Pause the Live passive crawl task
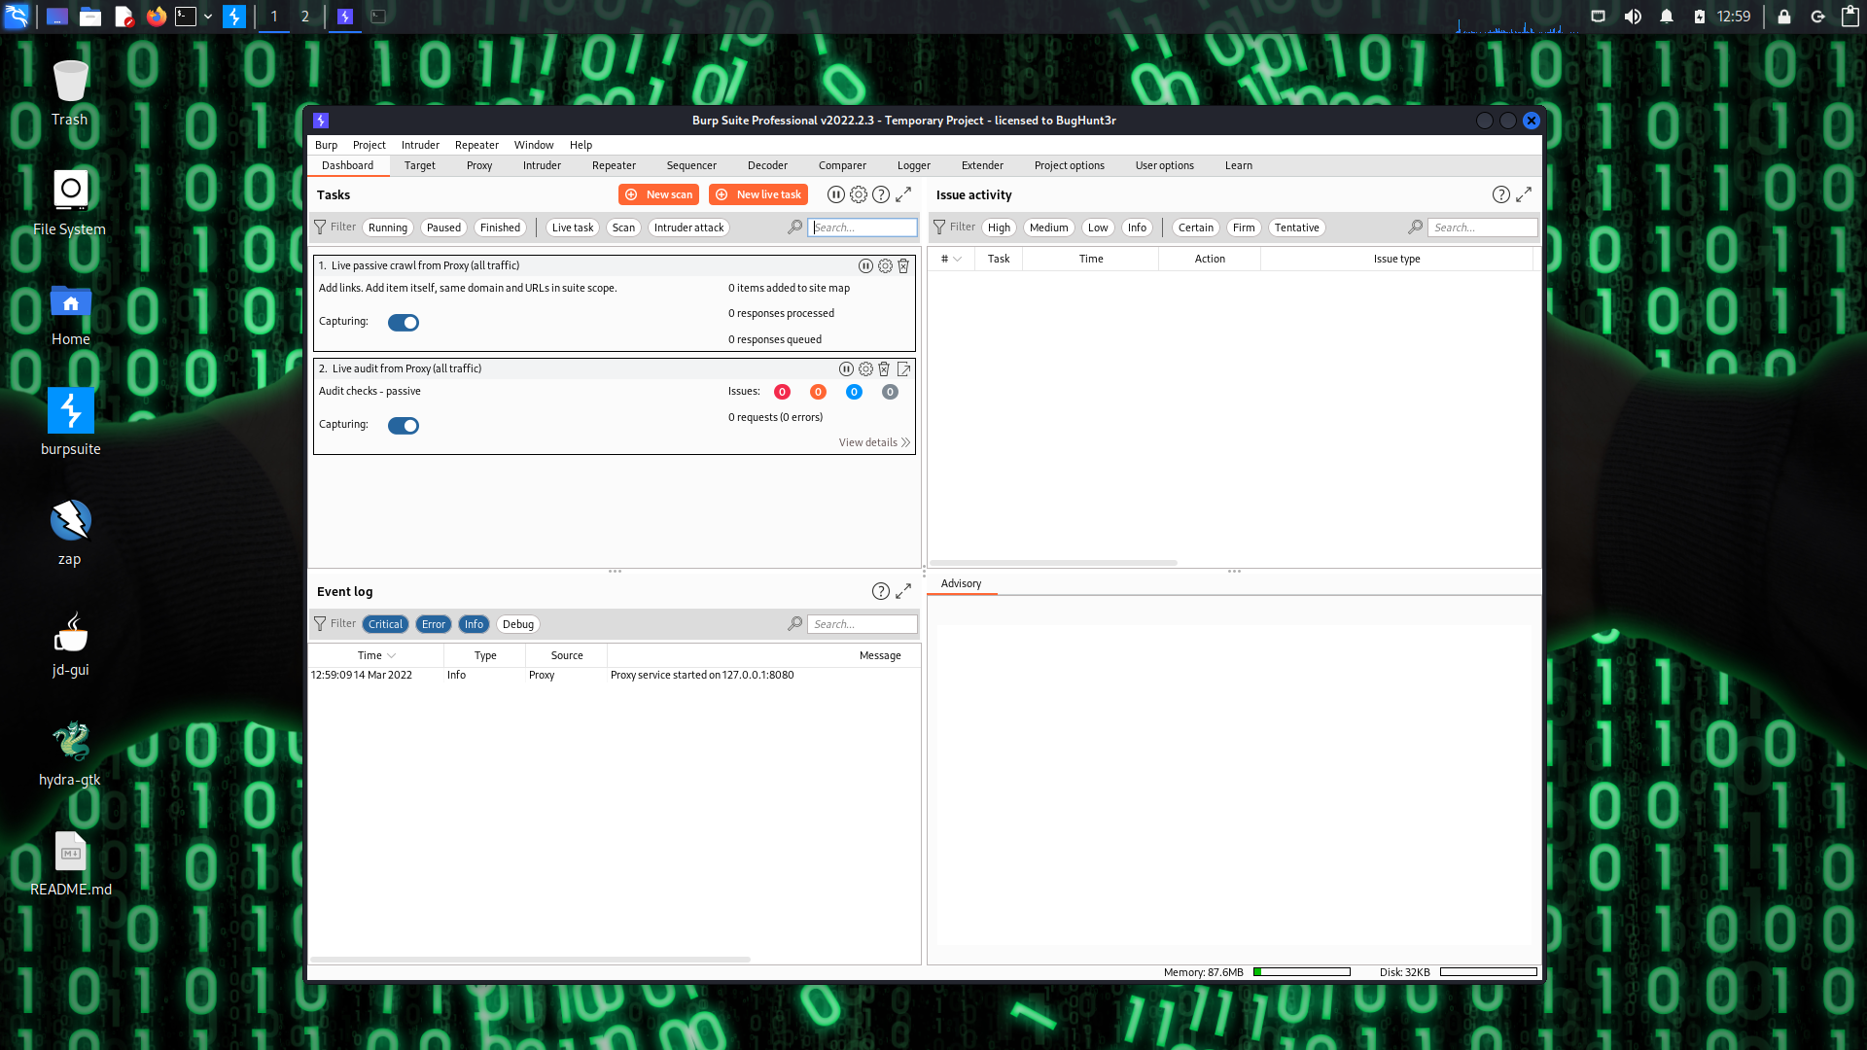Viewport: 1867px width, 1050px height. click(x=865, y=265)
